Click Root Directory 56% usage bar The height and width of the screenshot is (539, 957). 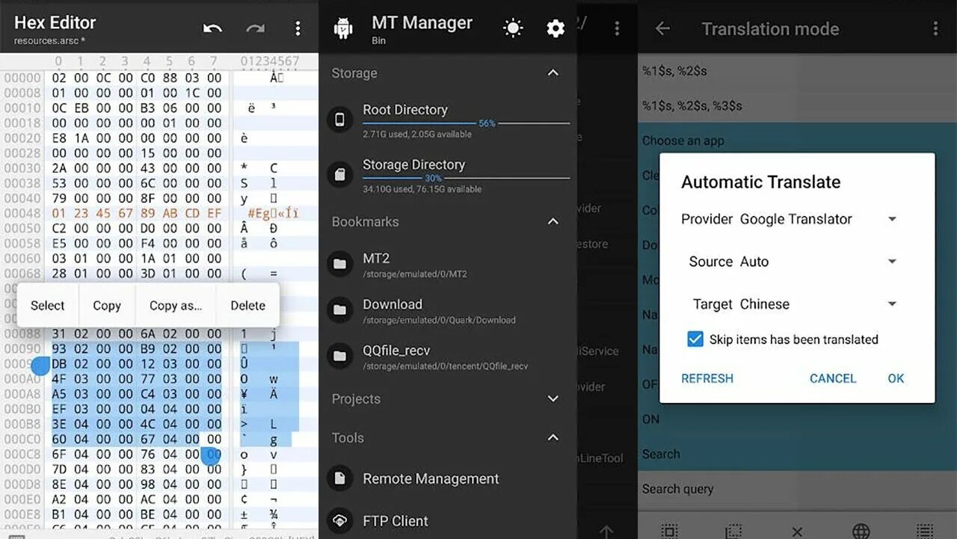click(466, 123)
